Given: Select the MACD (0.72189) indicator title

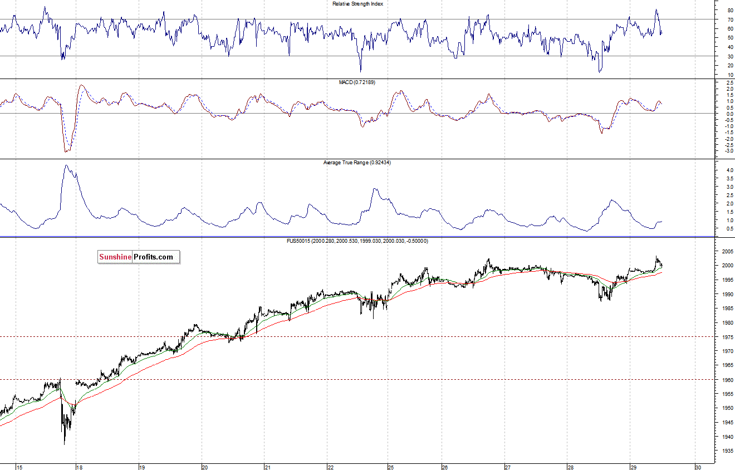Looking at the screenshot, I should coord(357,82).
